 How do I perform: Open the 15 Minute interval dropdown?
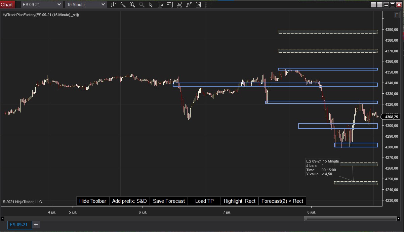point(86,4)
